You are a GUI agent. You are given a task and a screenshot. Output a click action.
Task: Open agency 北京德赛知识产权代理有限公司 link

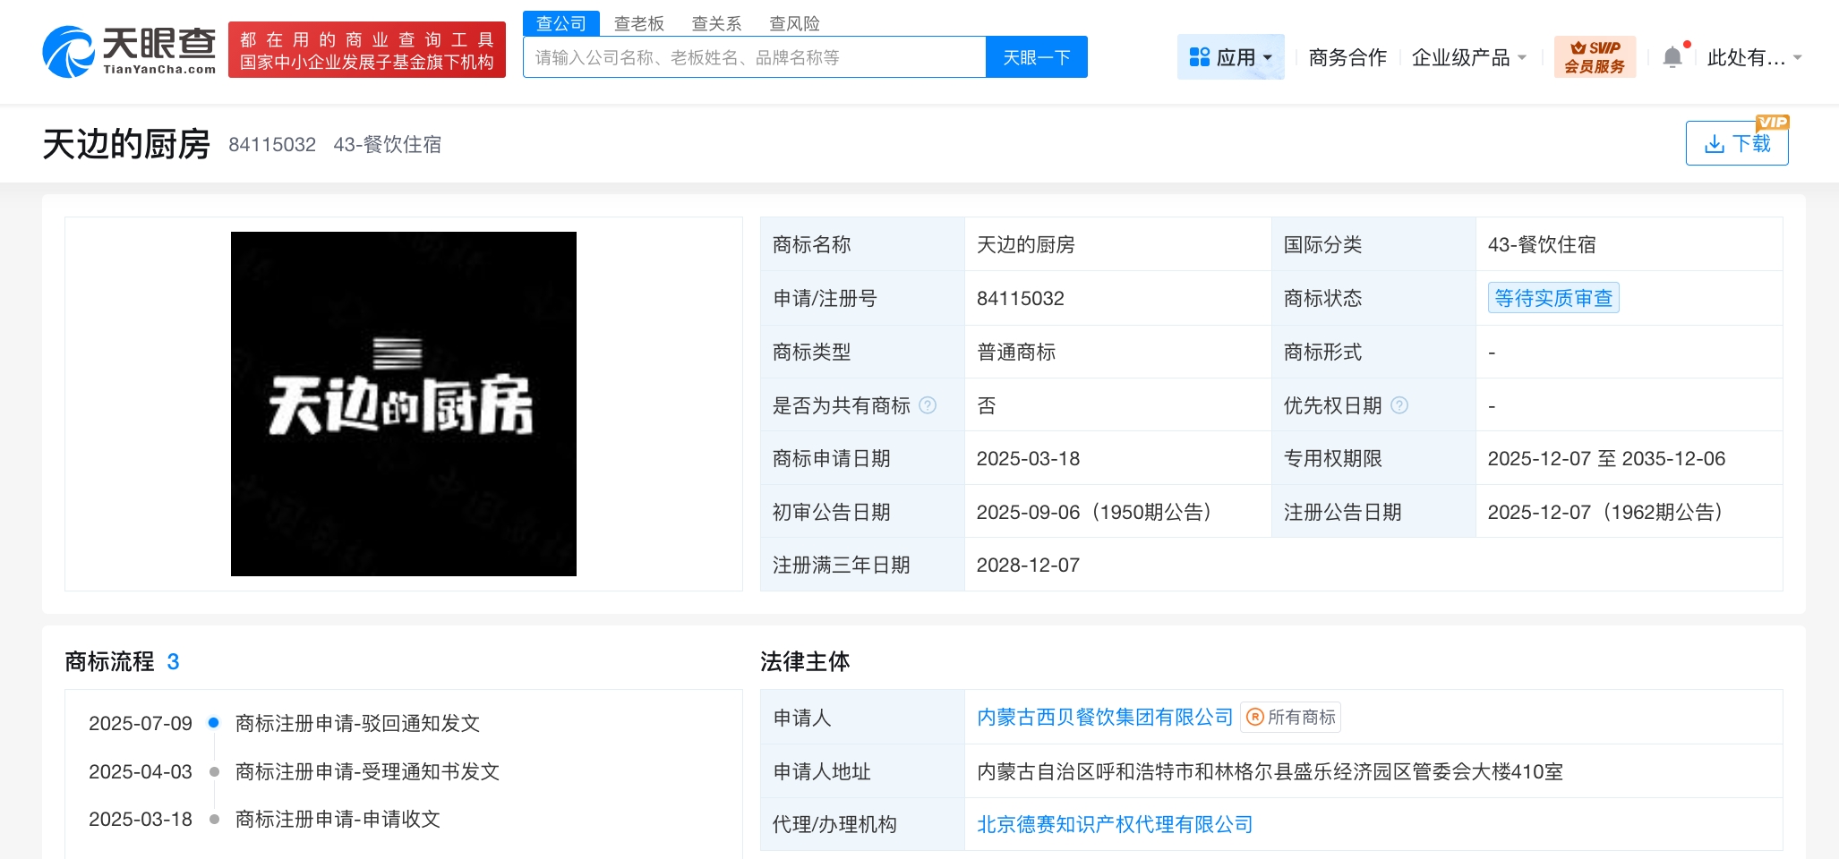pos(1114,824)
